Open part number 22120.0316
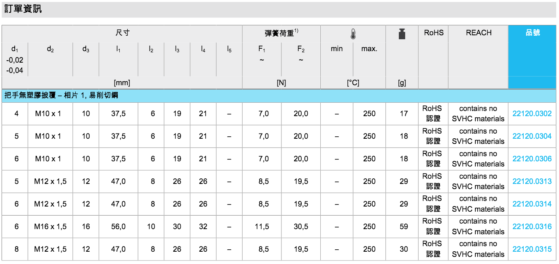Viewport: 559px width, 264px height. click(x=532, y=227)
